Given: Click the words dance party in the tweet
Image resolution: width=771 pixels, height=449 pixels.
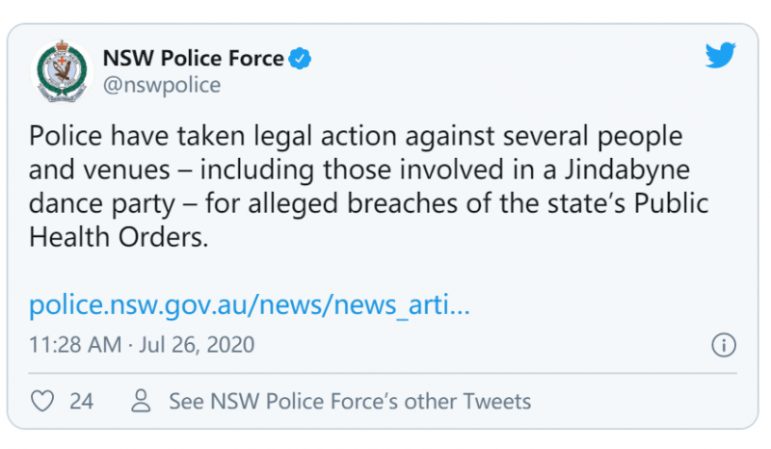Looking at the screenshot, I should pyautogui.click(x=102, y=203).
